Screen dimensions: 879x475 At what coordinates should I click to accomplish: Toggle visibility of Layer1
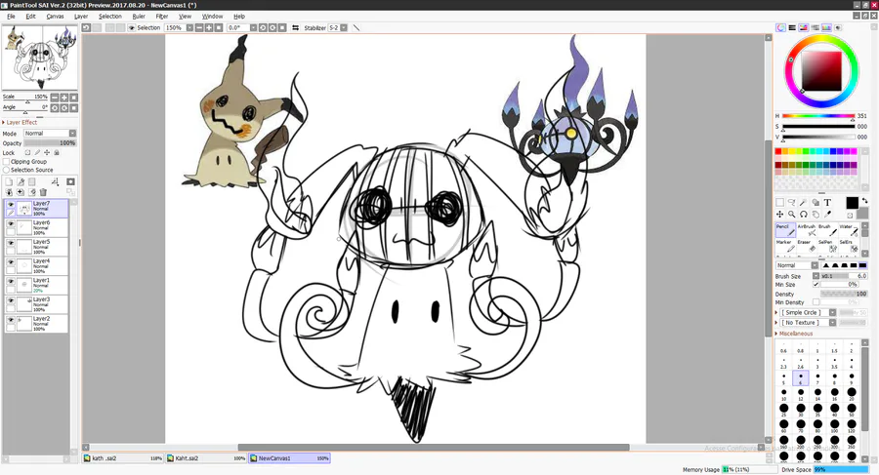click(11, 282)
